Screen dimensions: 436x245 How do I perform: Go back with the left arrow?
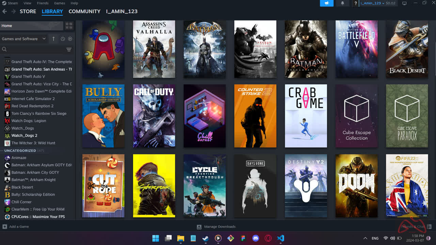pyautogui.click(x=4, y=11)
